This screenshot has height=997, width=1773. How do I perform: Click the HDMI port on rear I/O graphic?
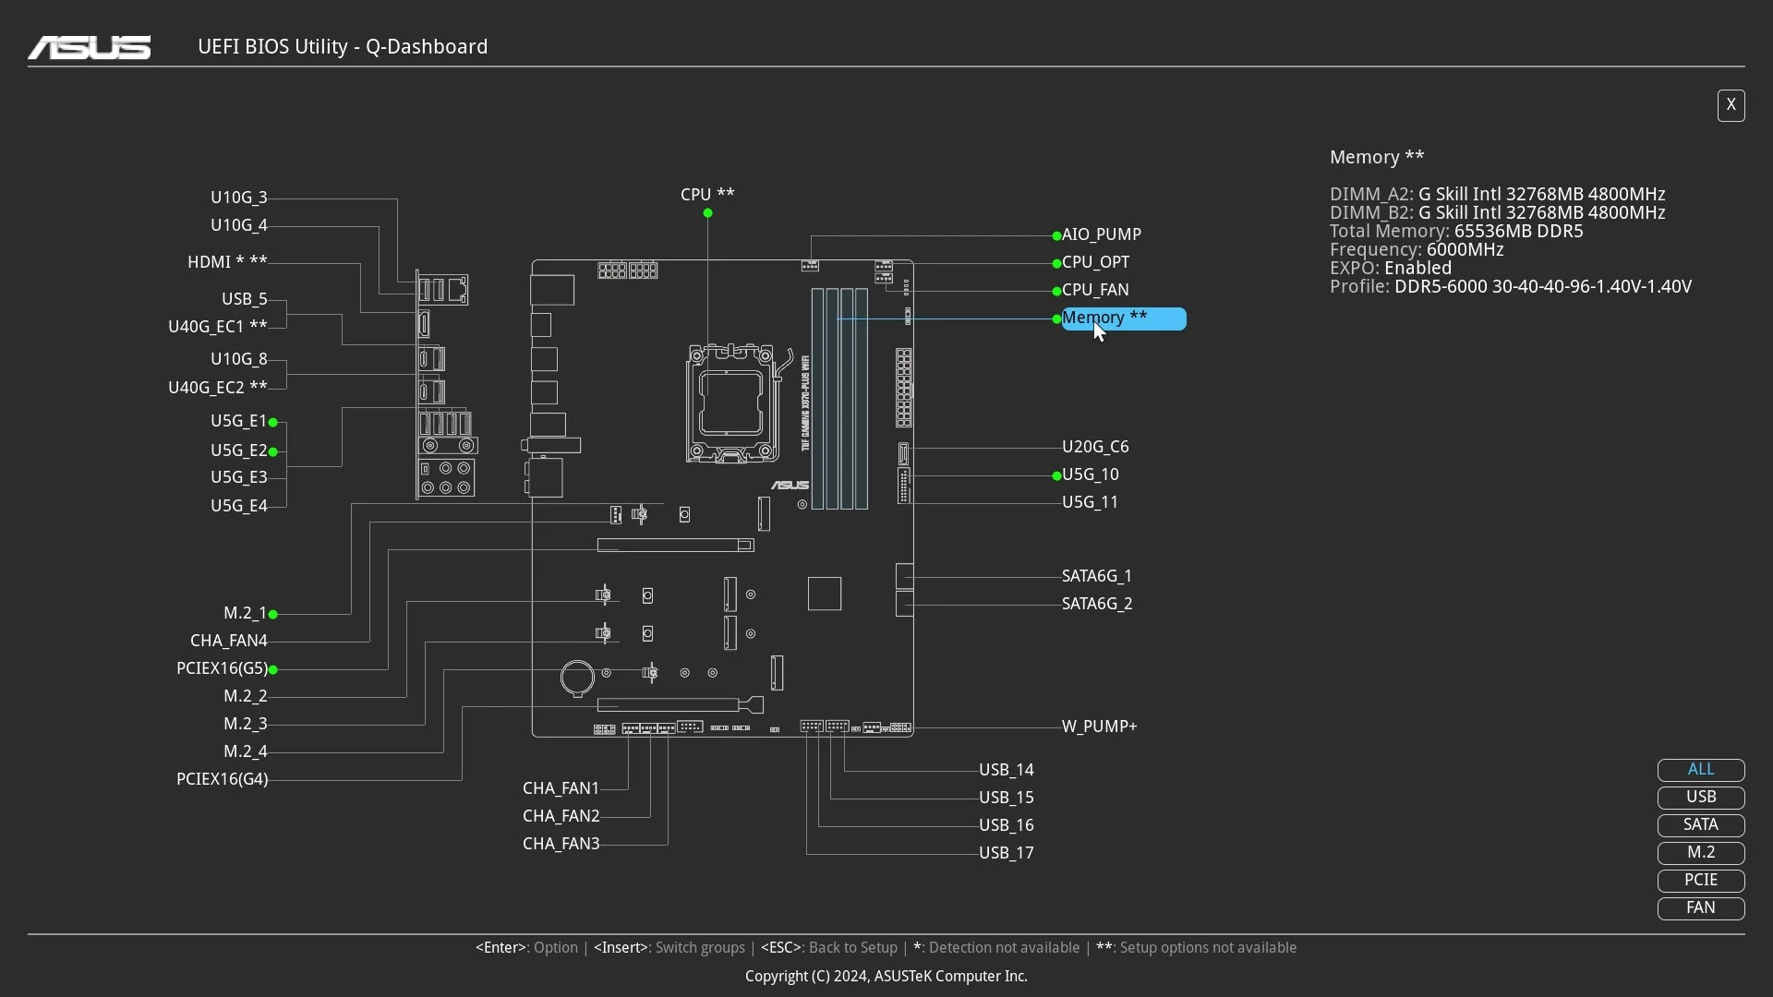click(x=425, y=324)
